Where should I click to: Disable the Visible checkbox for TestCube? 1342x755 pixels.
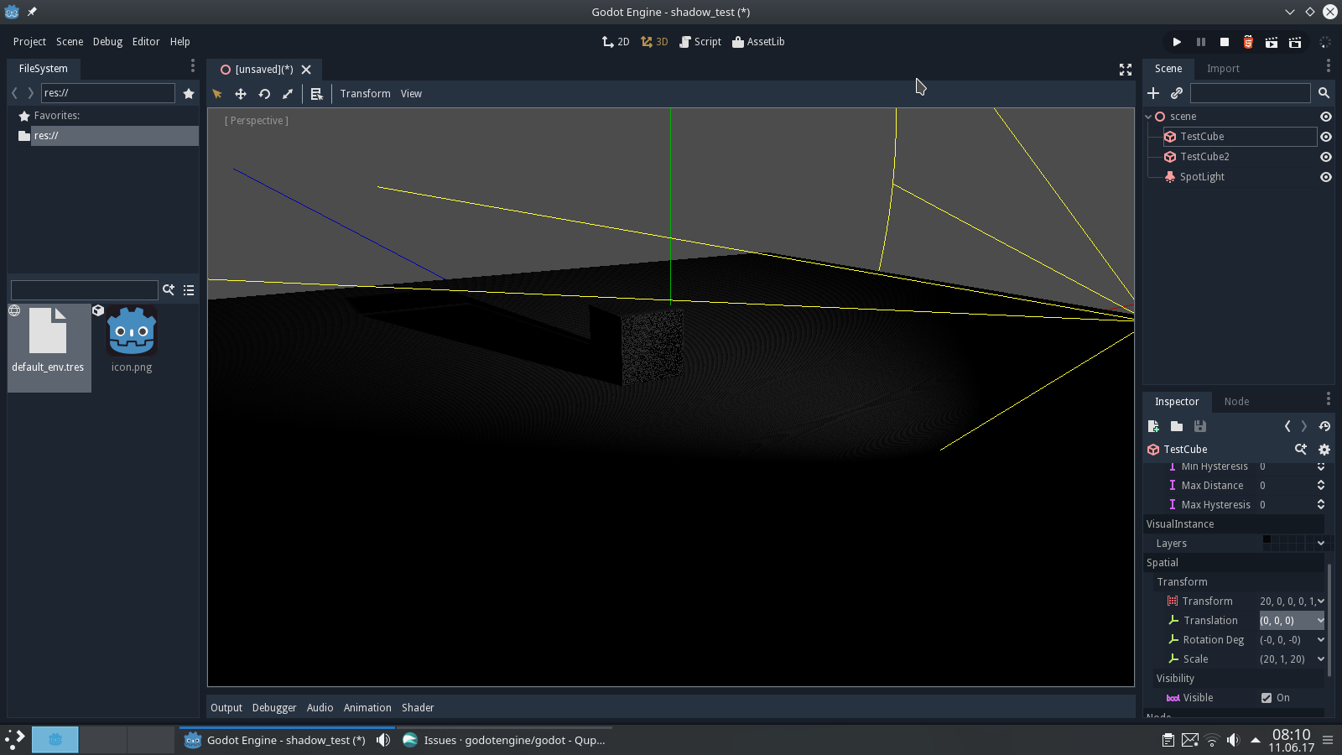1267,697
